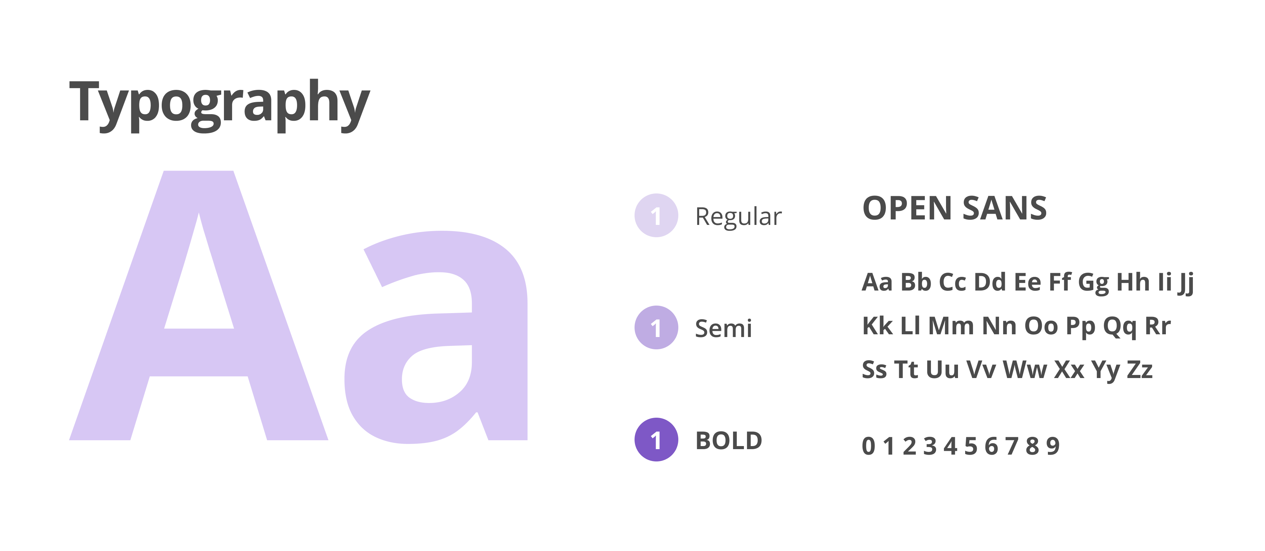Click the Typography heading
This screenshot has width=1265, height=551.
point(219,103)
